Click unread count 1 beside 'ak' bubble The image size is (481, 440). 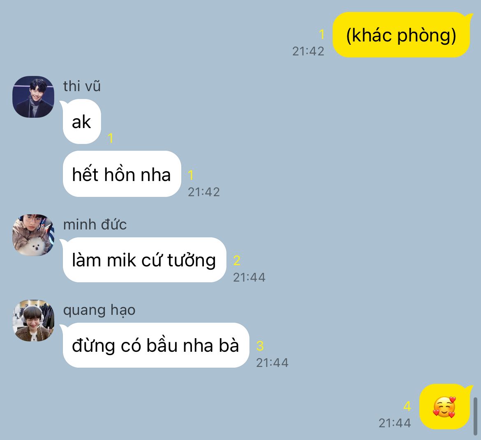pos(111,138)
